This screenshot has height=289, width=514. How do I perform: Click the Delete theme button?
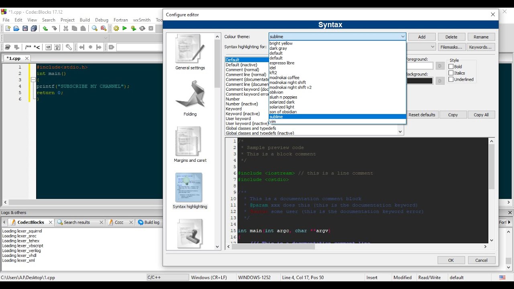click(451, 37)
